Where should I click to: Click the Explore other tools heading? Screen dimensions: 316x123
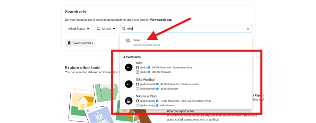coord(83,68)
